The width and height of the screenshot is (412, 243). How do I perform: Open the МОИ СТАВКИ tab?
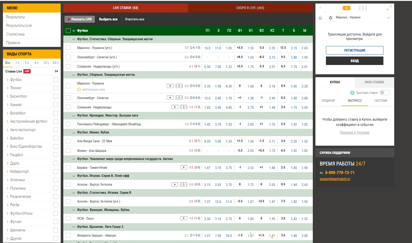coord(374,82)
